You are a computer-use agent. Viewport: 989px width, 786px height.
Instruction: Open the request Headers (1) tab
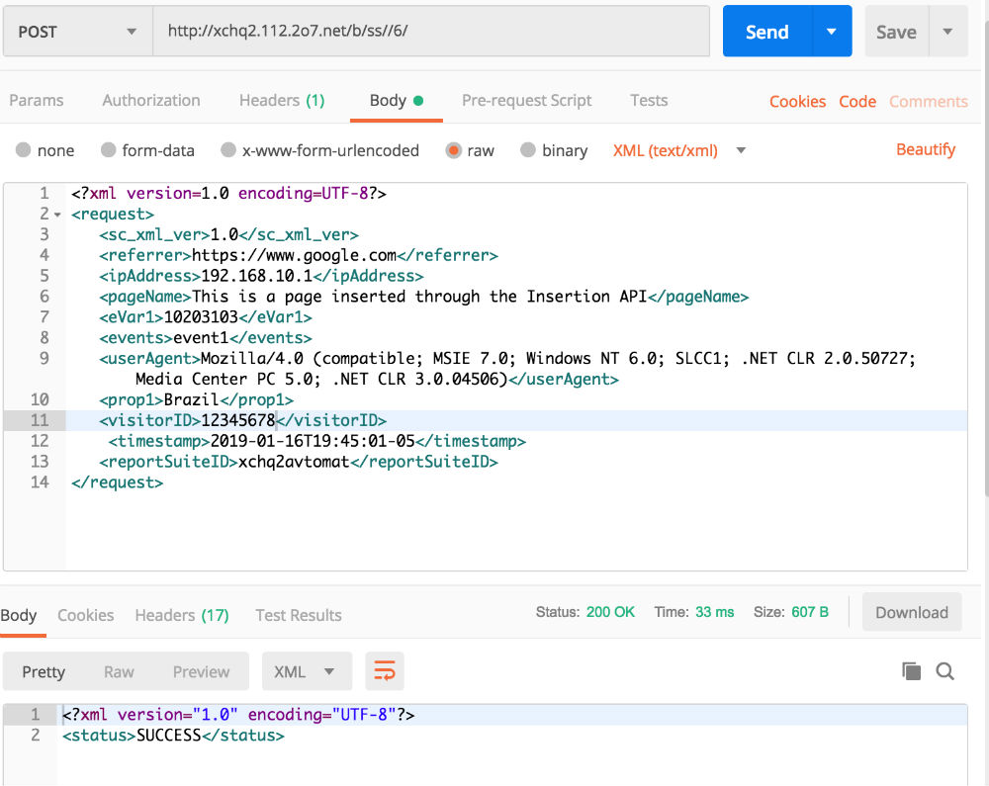tap(282, 100)
